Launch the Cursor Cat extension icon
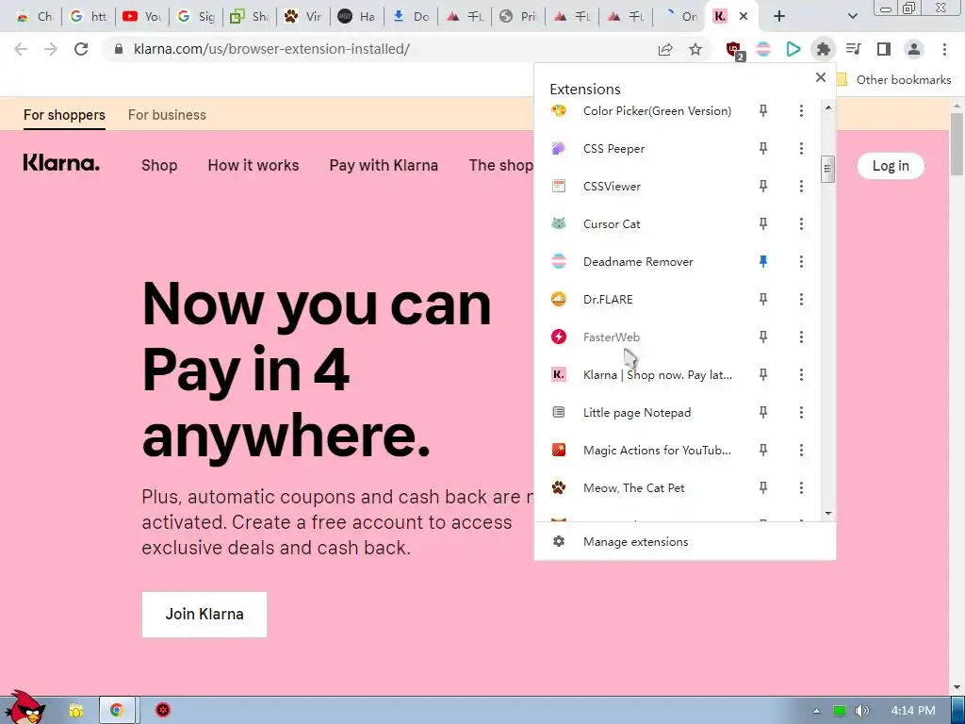This screenshot has height=724, width=965. click(x=559, y=224)
